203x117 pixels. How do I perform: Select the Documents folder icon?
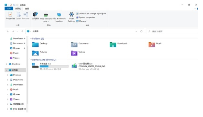point(74,45)
